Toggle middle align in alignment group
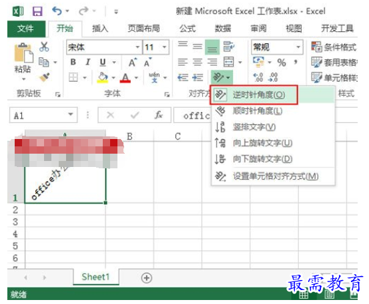 198,46
